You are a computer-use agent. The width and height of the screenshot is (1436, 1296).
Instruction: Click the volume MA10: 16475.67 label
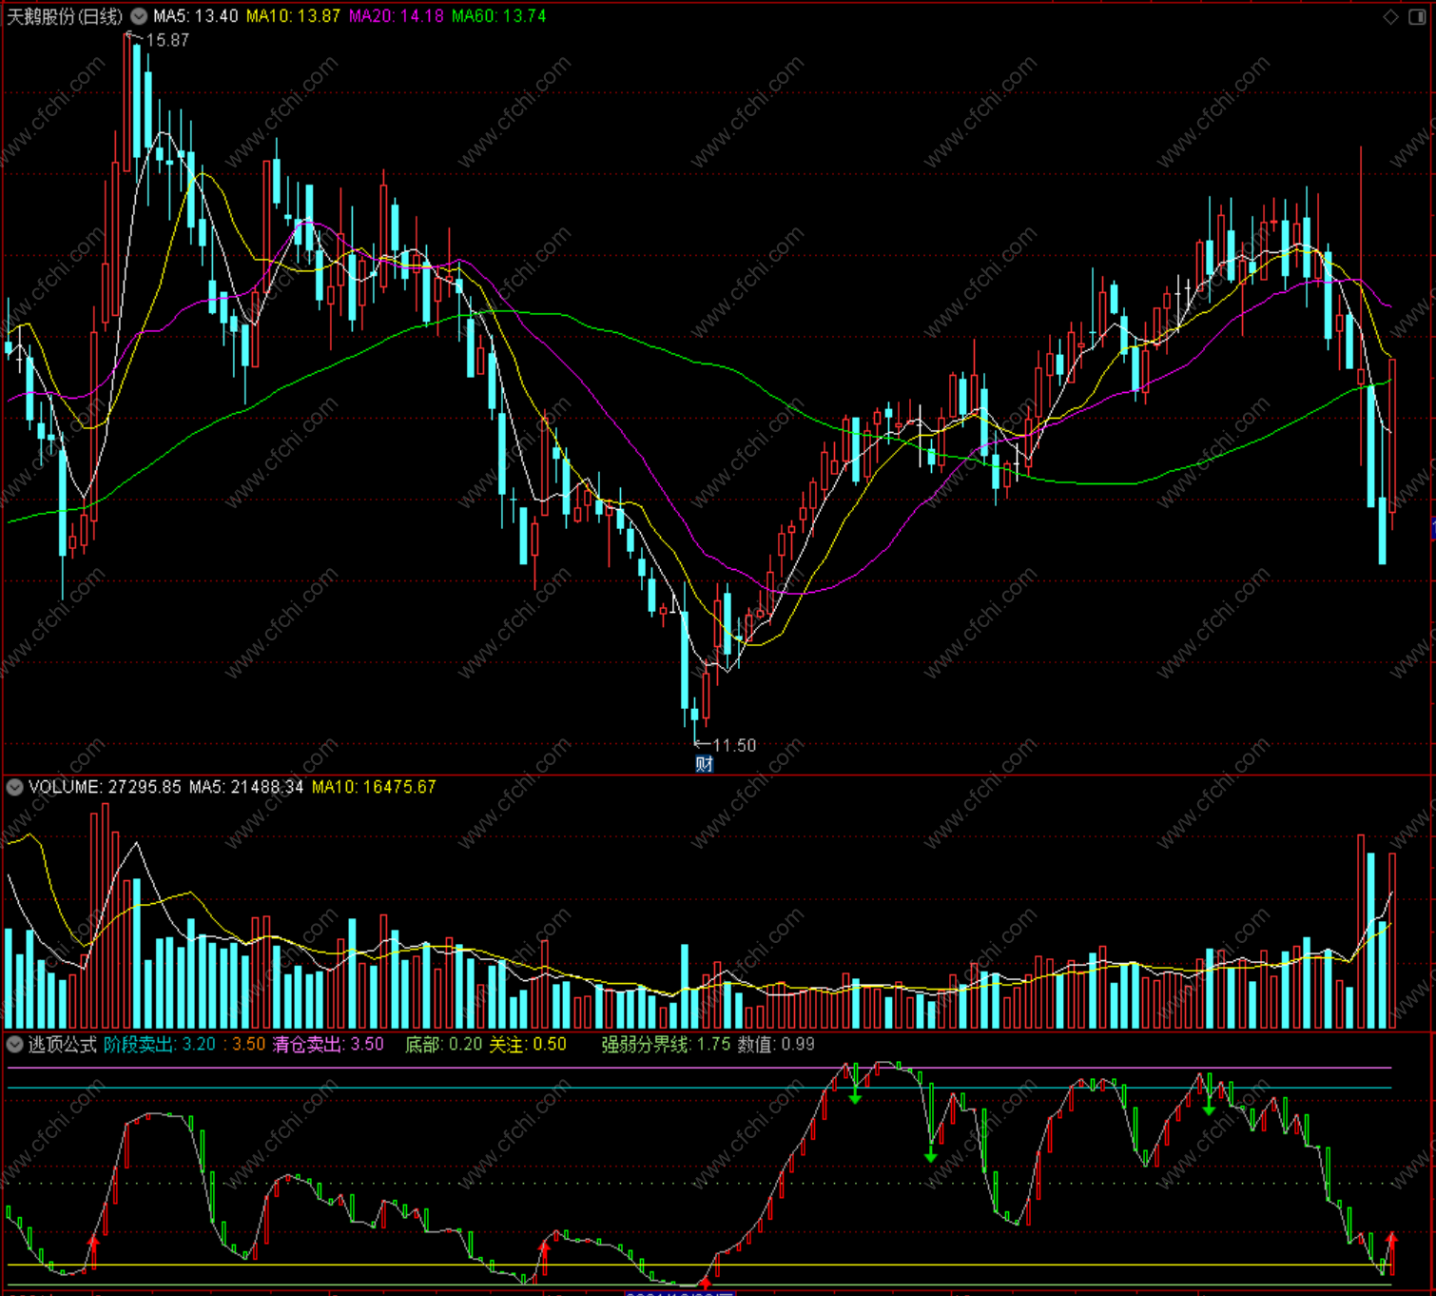(x=374, y=787)
